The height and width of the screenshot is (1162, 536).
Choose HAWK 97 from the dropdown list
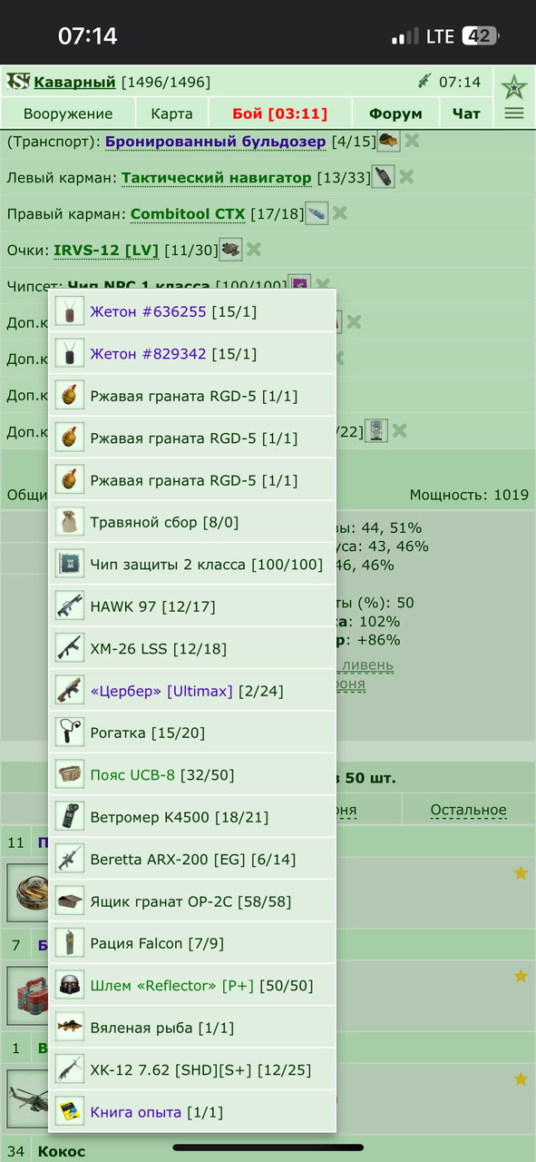(x=192, y=606)
